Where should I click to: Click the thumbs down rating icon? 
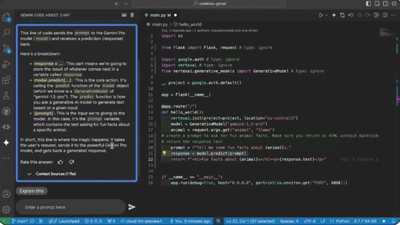[x=72, y=162]
